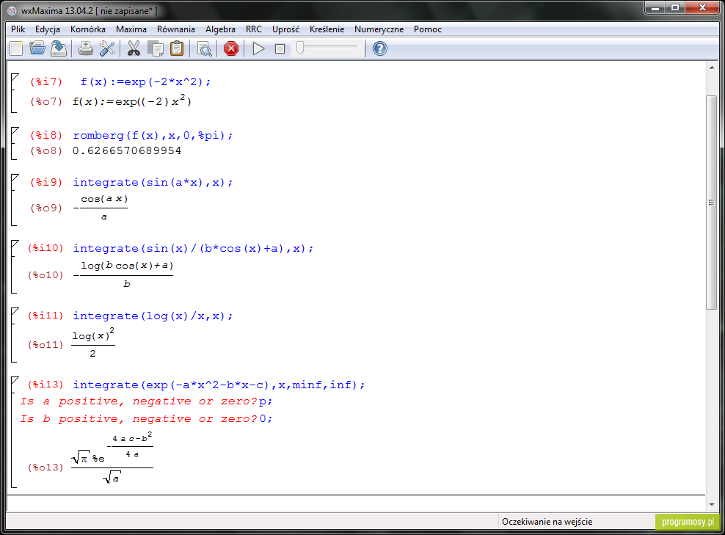Open the Równania menu
The image size is (725, 535).
coord(175,29)
